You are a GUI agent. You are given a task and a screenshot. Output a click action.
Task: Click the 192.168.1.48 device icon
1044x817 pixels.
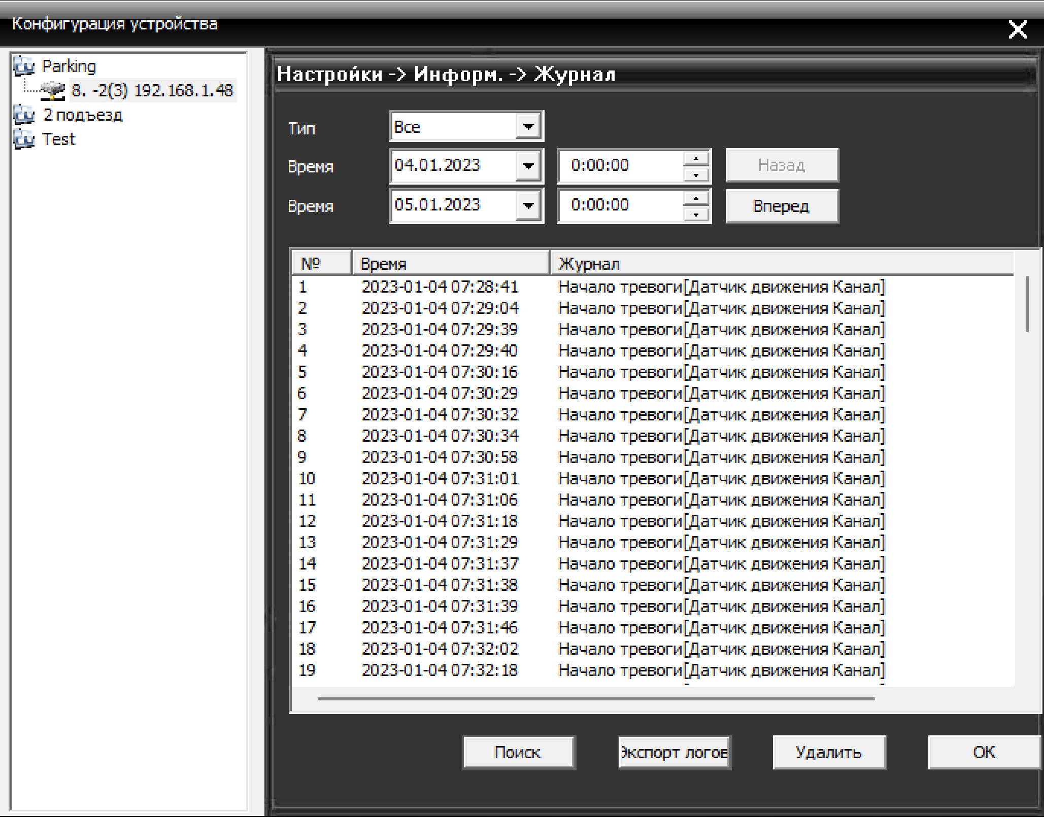tap(53, 91)
